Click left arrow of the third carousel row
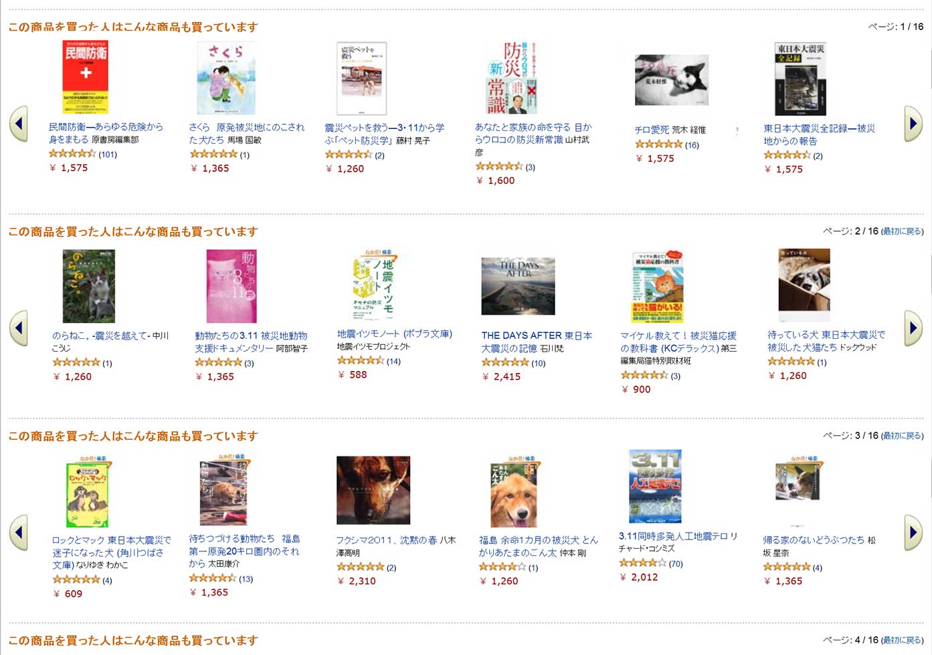This screenshot has width=932, height=655. 19,533
